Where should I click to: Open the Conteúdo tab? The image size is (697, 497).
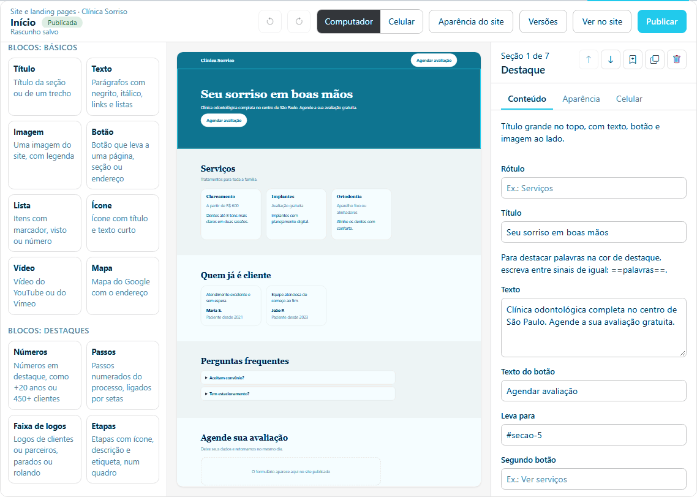[x=527, y=99]
